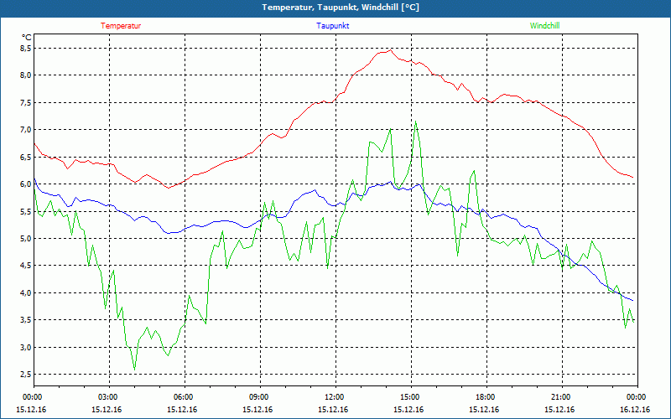Click the 03:00 time axis label
This screenshot has height=419, width=671.
(x=109, y=396)
